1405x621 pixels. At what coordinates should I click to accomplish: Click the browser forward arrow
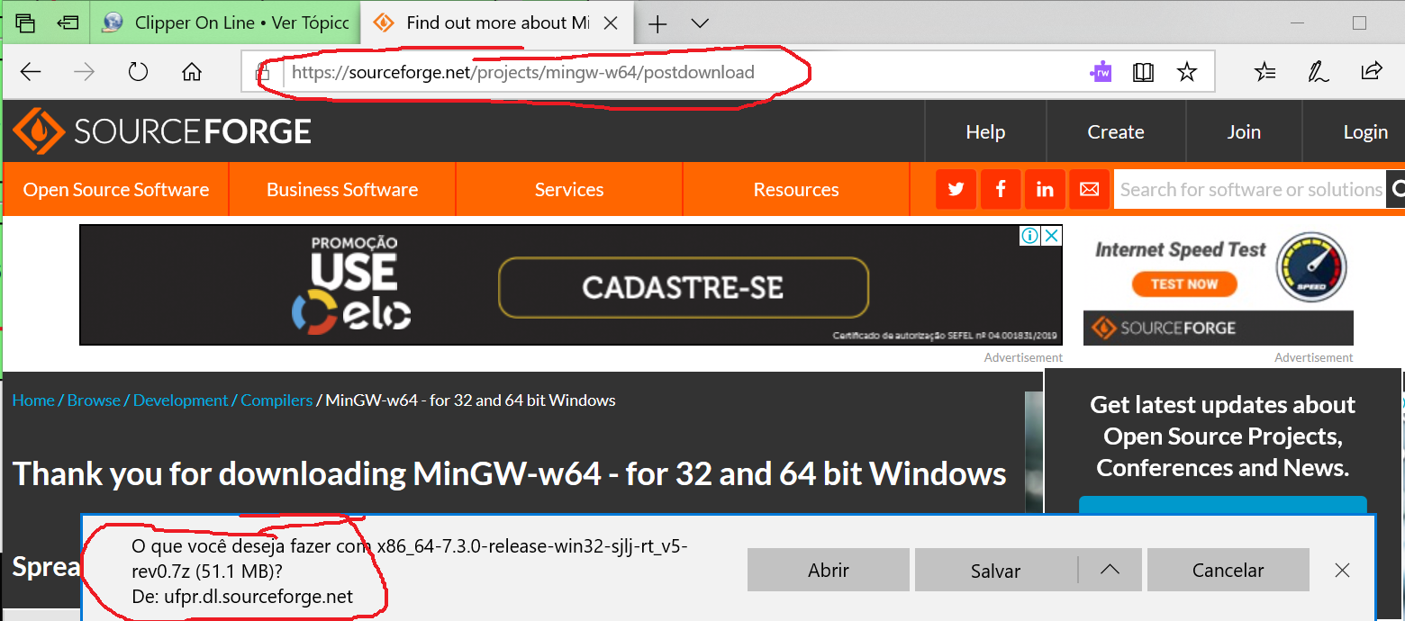84,72
